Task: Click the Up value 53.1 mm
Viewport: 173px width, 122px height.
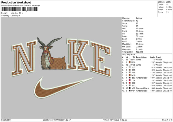Action: pyautogui.click(x=140, y=34)
